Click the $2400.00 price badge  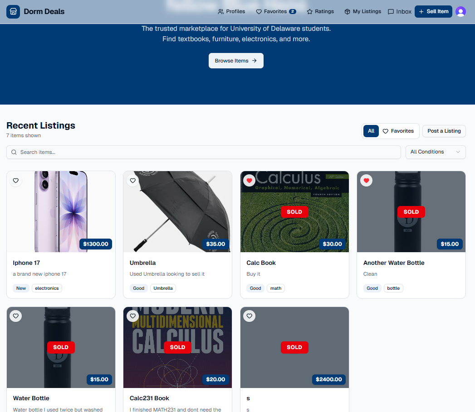(329, 379)
